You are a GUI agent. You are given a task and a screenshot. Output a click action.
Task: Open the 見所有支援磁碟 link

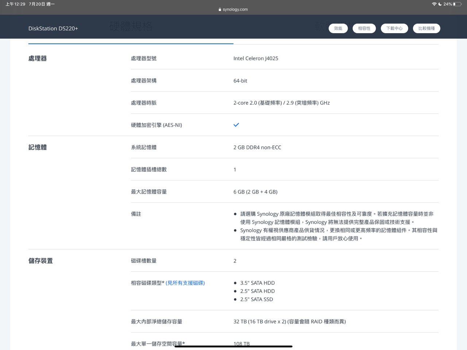pyautogui.click(x=185, y=283)
